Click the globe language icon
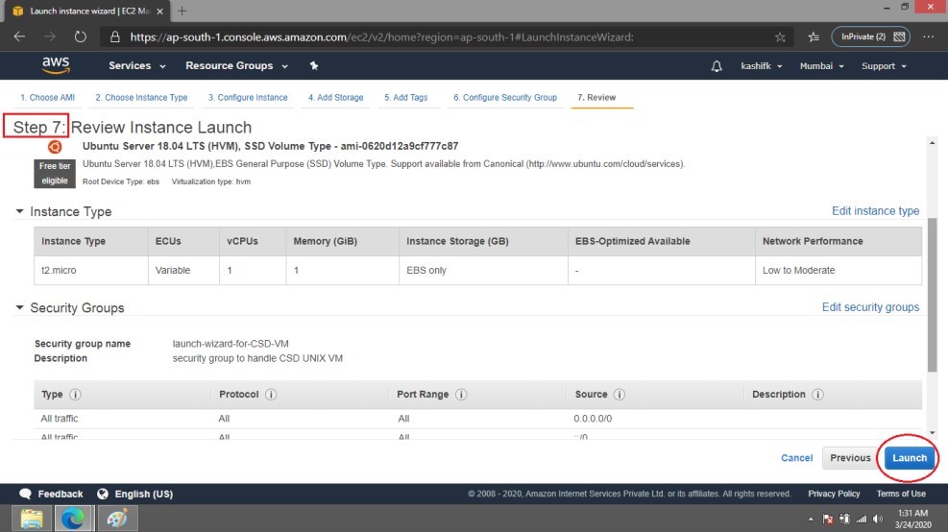This screenshot has width=948, height=532. (x=103, y=494)
